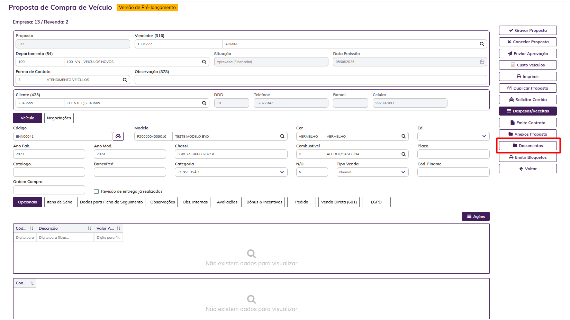Select the LGPD tab
This screenshot has height=320, width=570.
376,202
